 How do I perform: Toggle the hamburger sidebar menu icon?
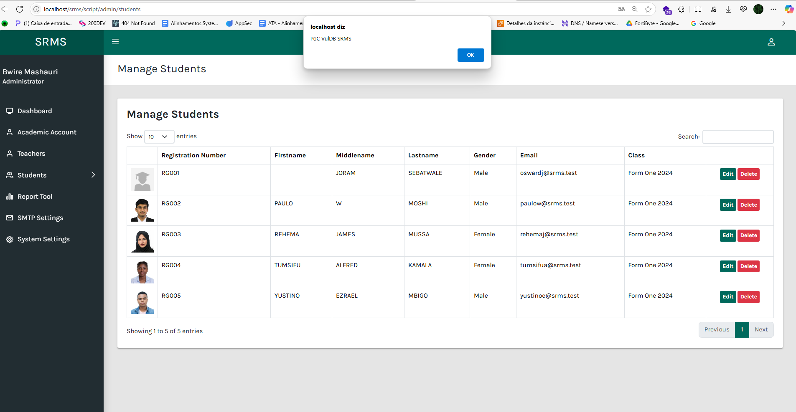point(115,42)
